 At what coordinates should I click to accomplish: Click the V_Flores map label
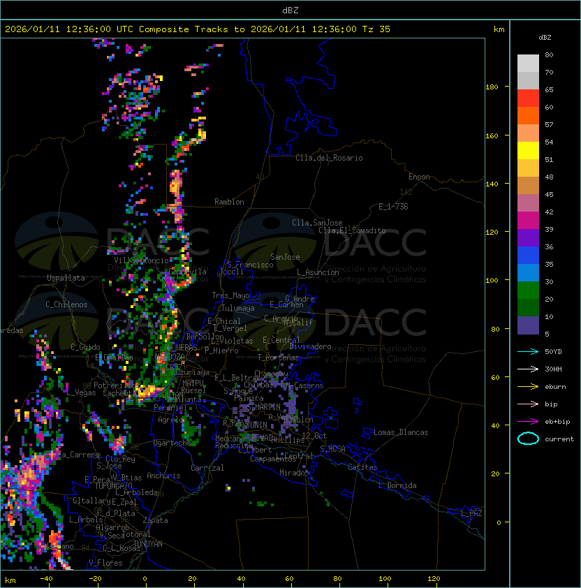click(x=105, y=563)
